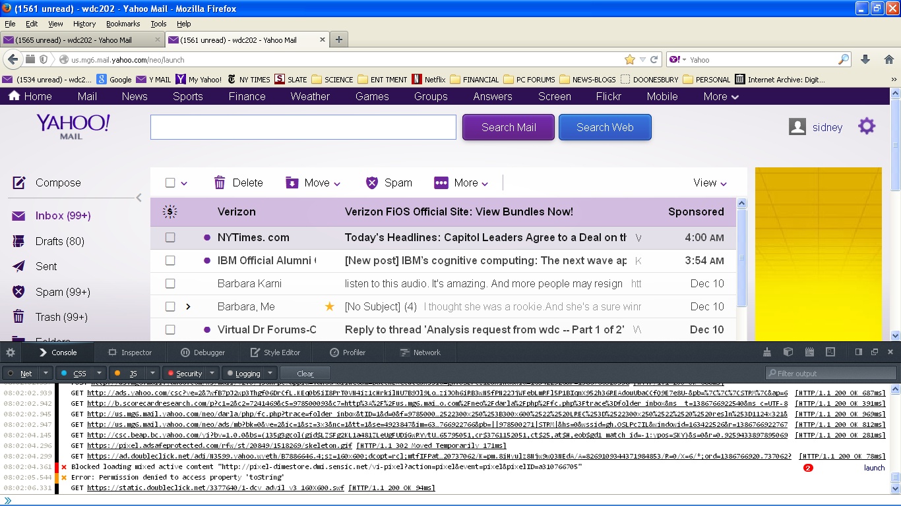
Task: Bookmark this page with the star icon
Action: 630,59
